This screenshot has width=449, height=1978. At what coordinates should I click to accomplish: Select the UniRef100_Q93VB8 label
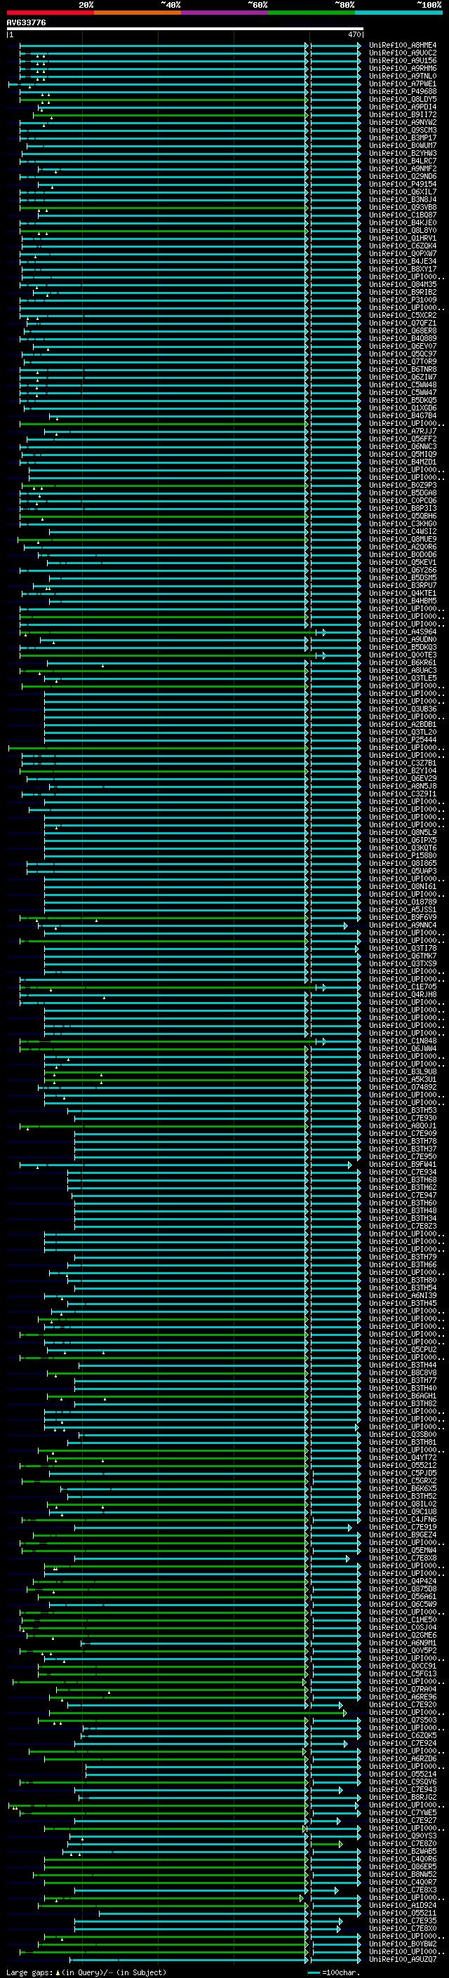tap(403, 207)
